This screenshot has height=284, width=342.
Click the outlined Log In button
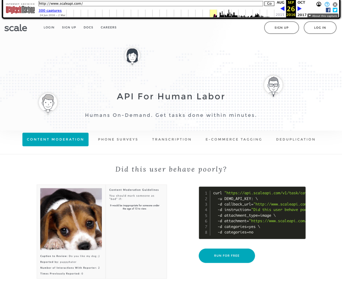[320, 28]
